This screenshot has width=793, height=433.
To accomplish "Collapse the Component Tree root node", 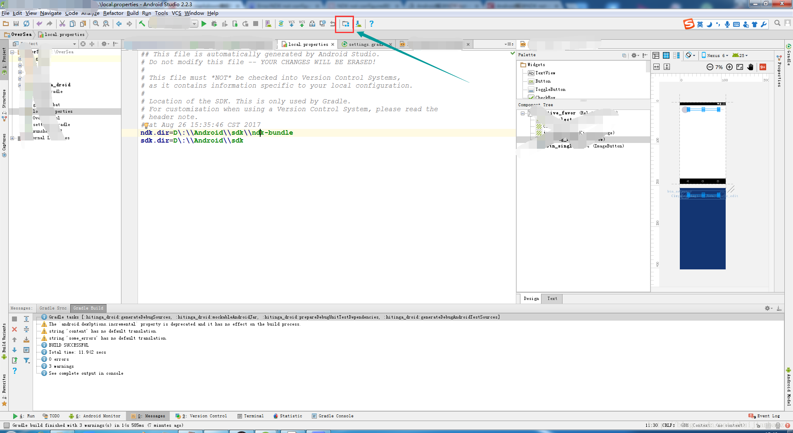I will 522,113.
